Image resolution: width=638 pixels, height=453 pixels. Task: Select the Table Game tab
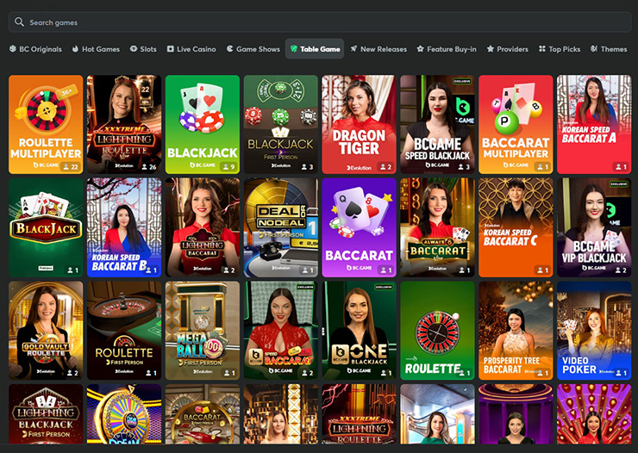click(x=315, y=49)
